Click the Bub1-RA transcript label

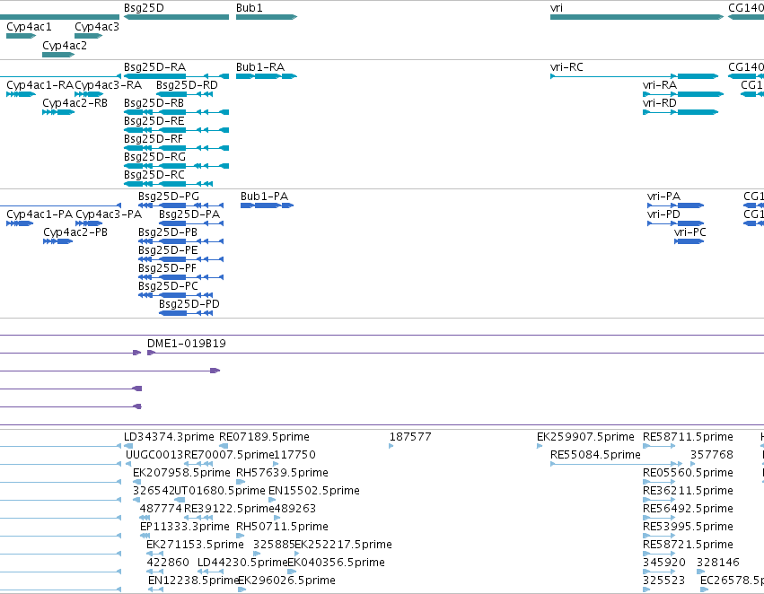click(x=260, y=66)
